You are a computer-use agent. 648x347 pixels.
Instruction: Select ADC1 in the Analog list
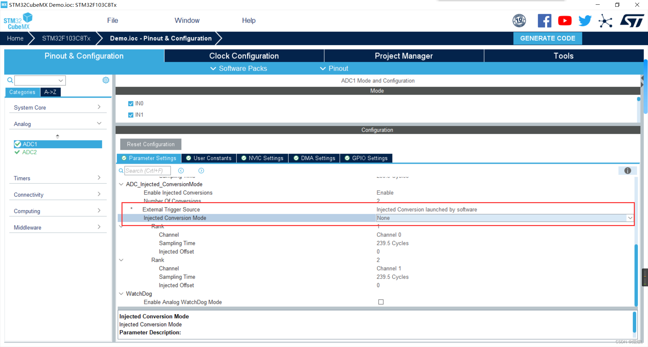(x=58, y=144)
